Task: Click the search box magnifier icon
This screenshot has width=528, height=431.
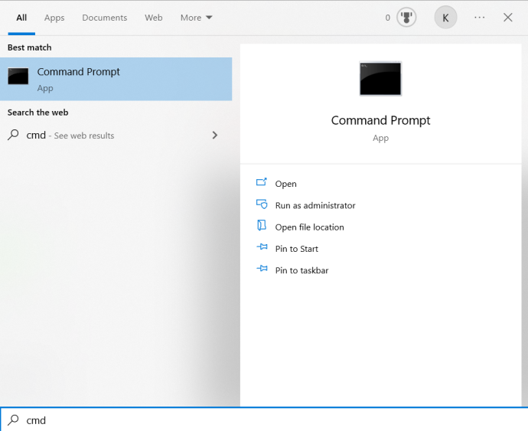Action: 14,420
